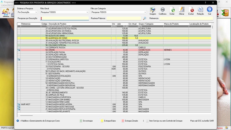Click the yellow Estoque Baixo legend swatch

pyautogui.click(x=102, y=121)
